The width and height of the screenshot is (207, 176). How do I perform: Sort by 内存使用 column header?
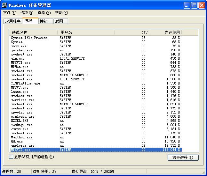tap(165, 32)
